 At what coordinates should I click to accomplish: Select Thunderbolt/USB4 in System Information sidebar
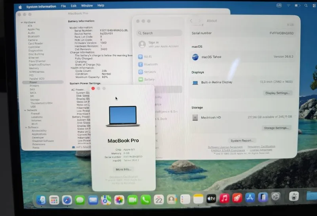pos(42,103)
